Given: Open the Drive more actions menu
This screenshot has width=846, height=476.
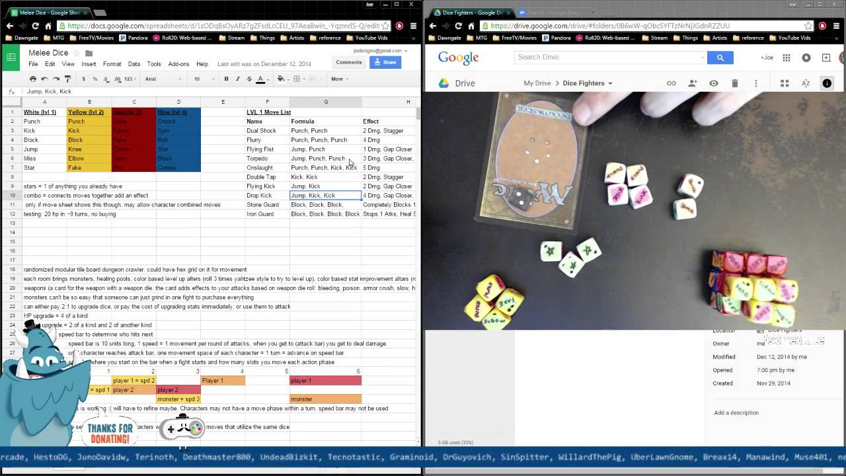Looking at the screenshot, I should (x=755, y=83).
